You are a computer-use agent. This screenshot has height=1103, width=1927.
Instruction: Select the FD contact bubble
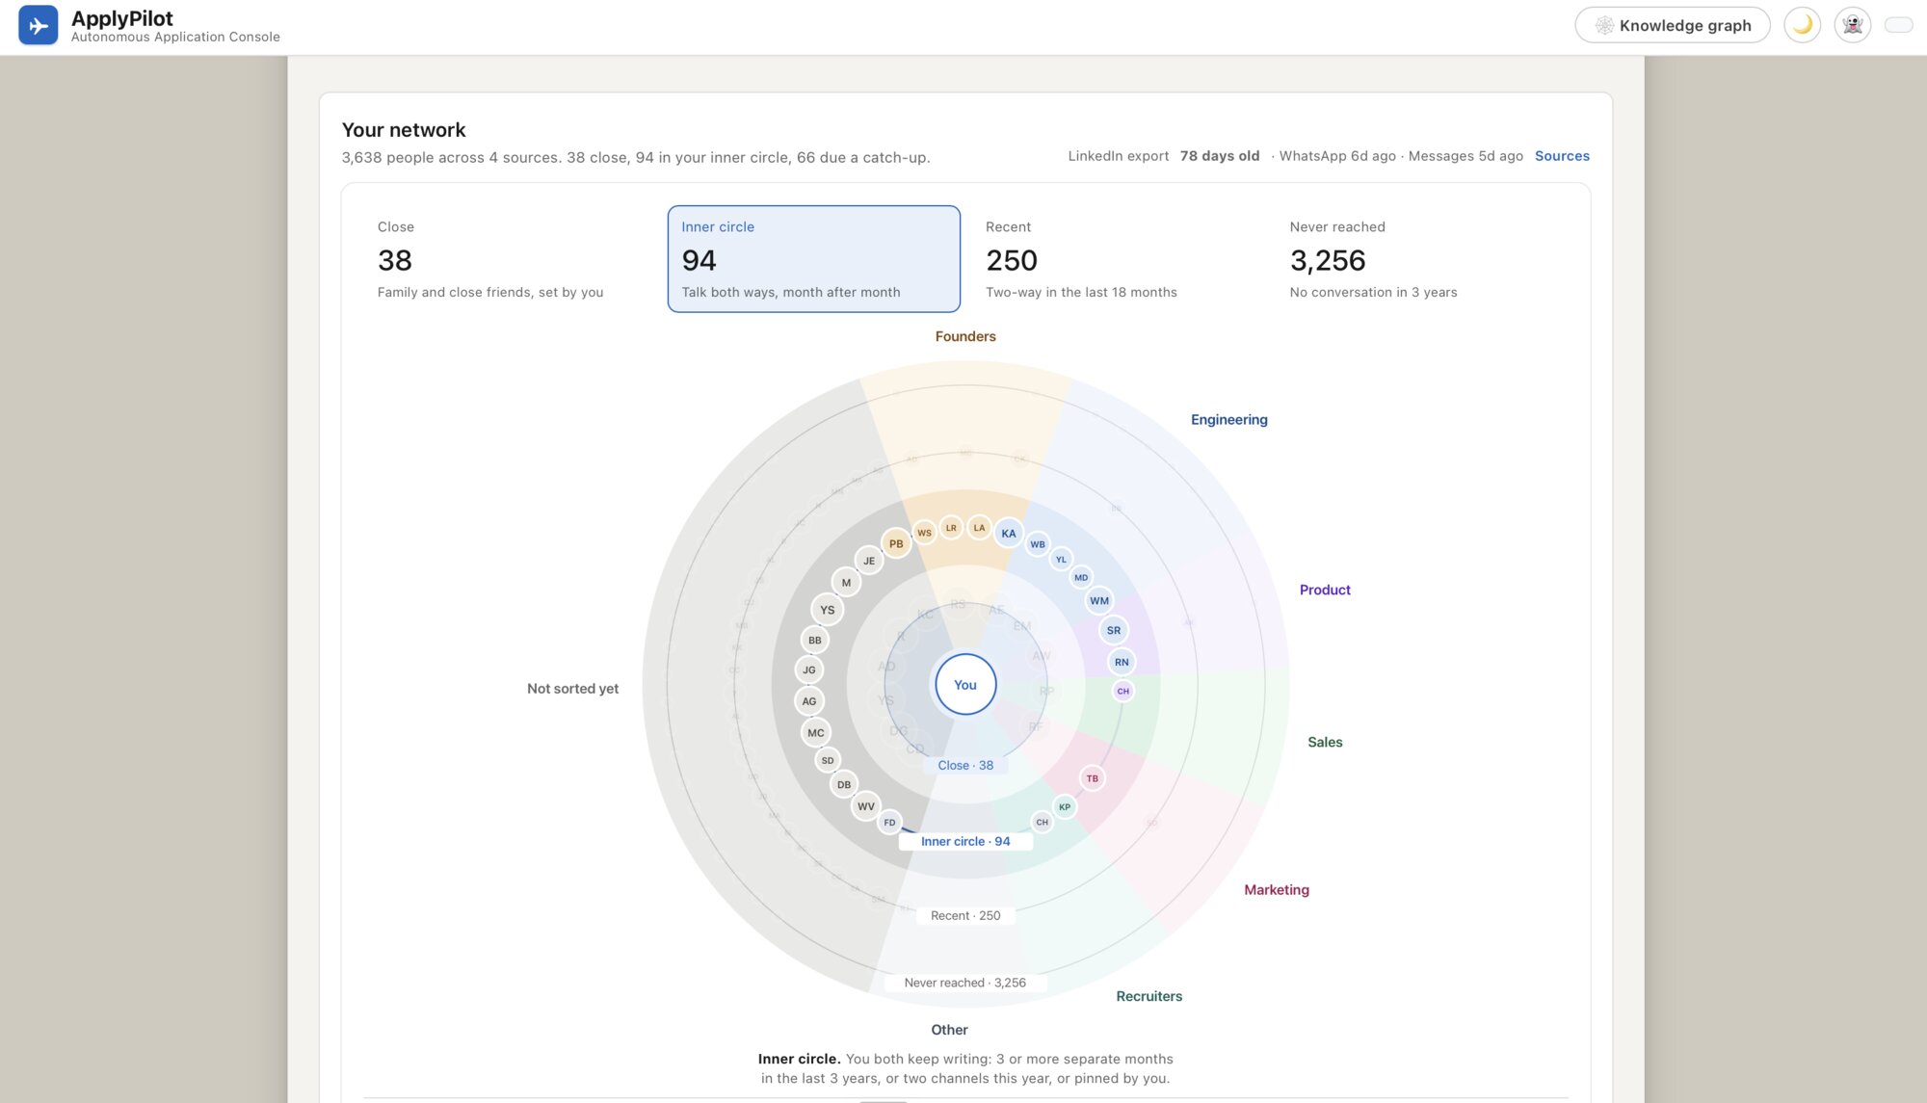(889, 823)
